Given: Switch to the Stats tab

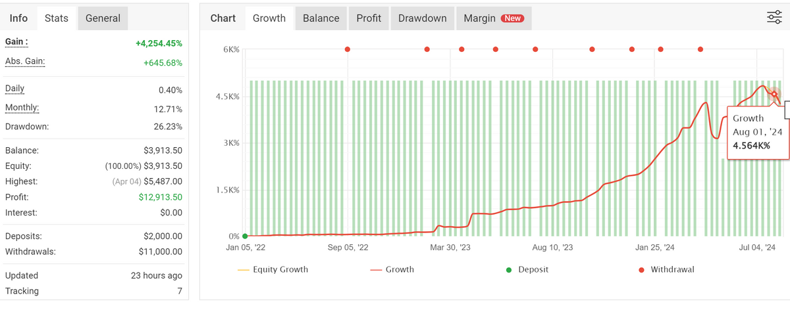Looking at the screenshot, I should 57,18.
